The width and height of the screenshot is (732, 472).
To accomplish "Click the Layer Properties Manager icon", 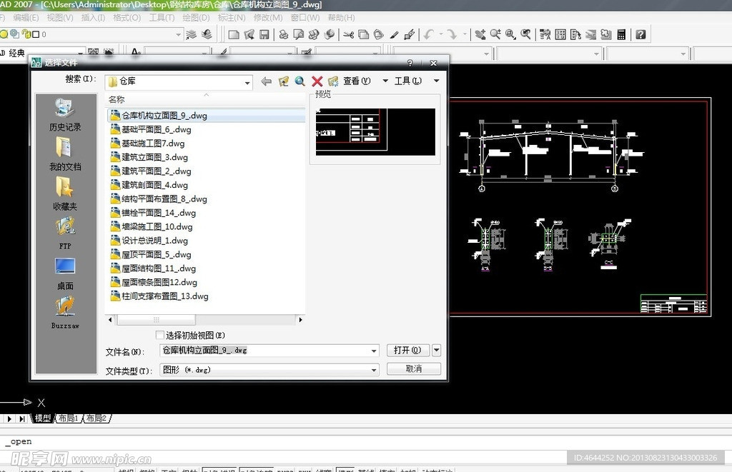I will coord(192,34).
